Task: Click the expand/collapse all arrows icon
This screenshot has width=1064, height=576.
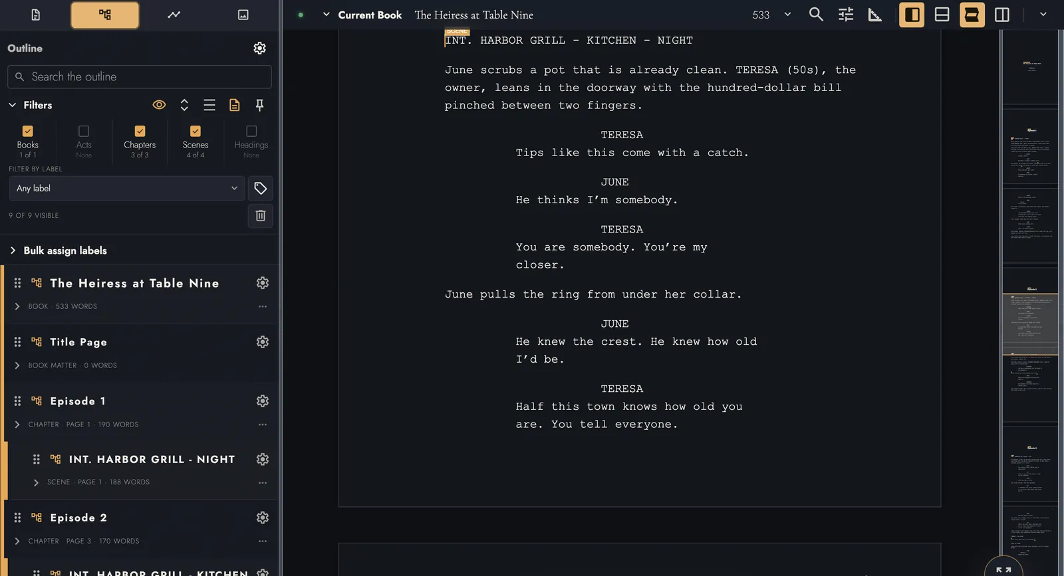Action: click(x=184, y=105)
